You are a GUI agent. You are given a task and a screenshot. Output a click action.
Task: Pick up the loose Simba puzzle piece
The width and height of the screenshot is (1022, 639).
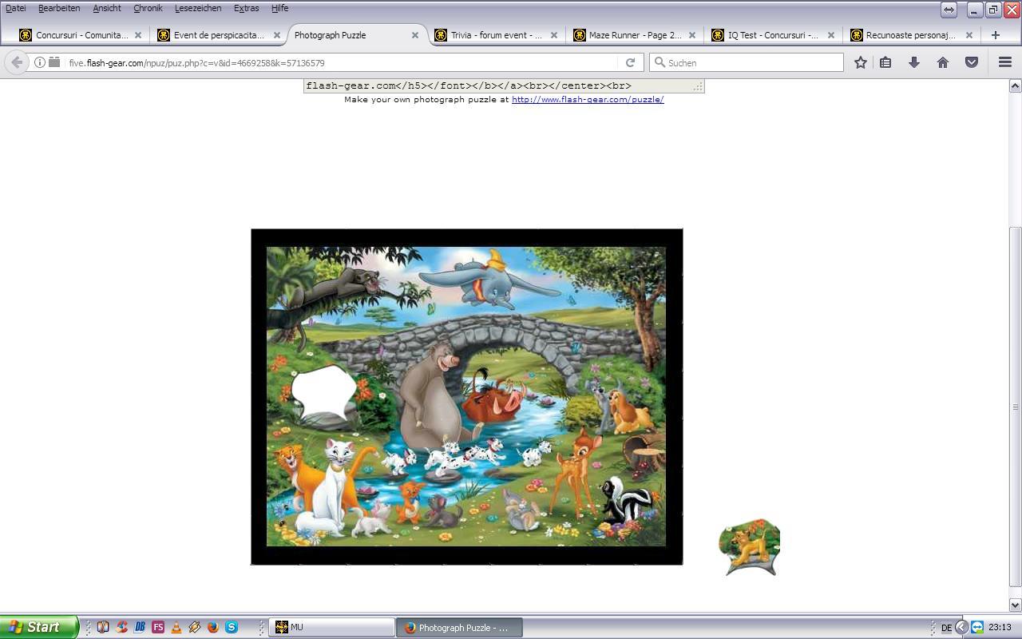pos(749,546)
